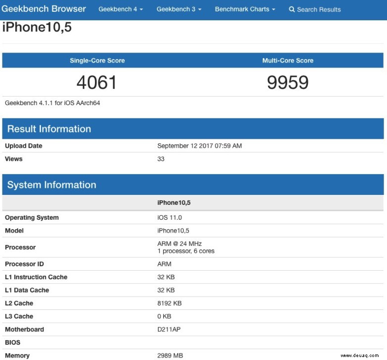Select the L1 Data Cache value 32 KB
This screenshot has width=387, height=360.
coord(166,290)
